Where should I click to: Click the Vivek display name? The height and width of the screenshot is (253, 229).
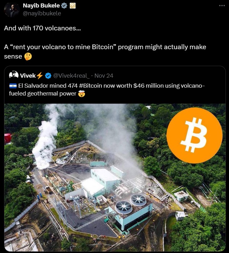click(x=28, y=75)
